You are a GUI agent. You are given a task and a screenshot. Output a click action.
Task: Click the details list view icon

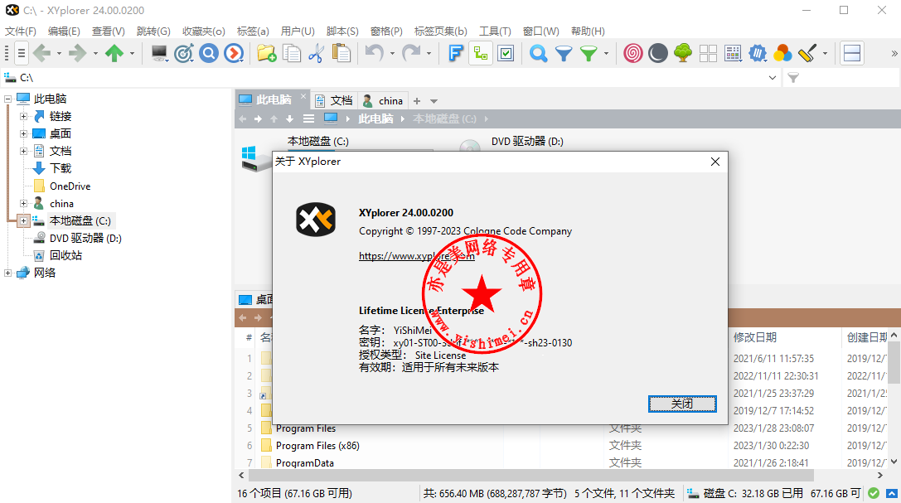pyautogui.click(x=734, y=53)
